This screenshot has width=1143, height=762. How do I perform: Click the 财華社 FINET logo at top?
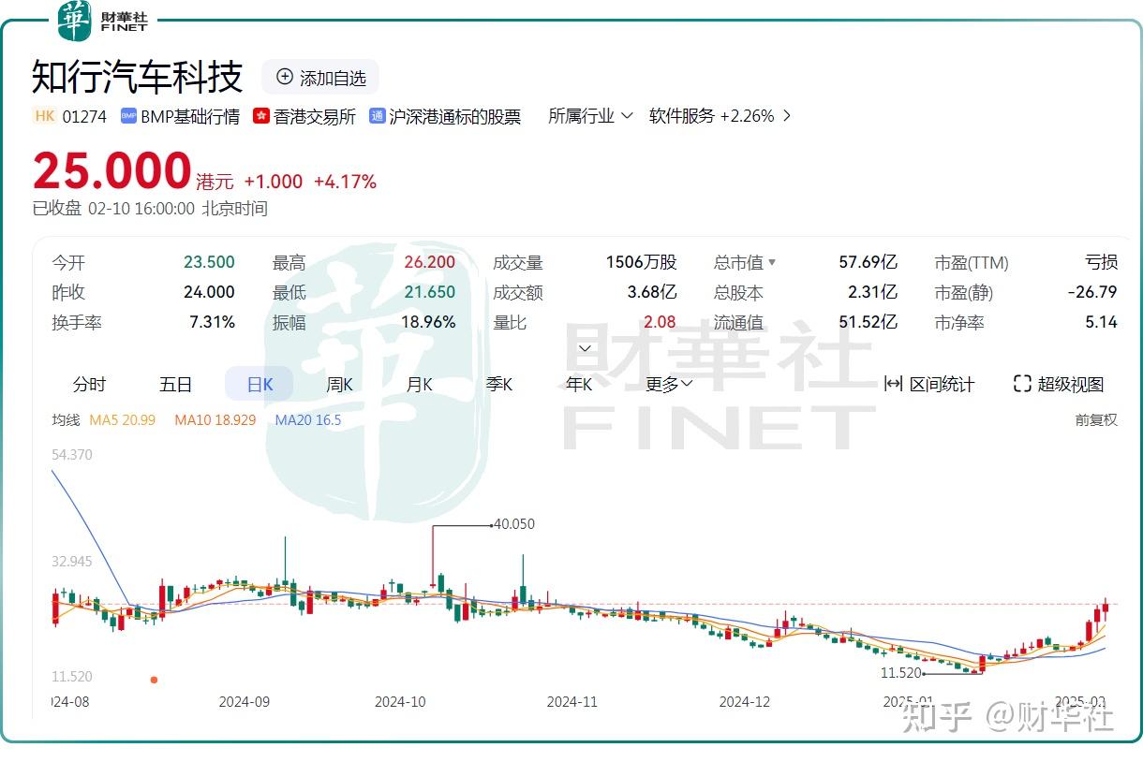click(104, 21)
